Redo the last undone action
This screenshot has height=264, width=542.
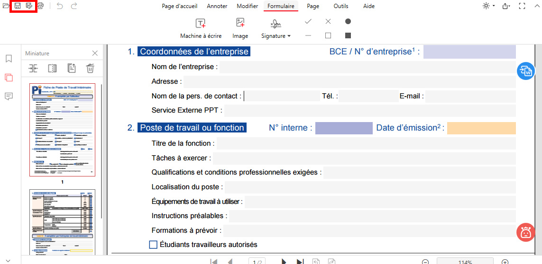click(x=73, y=6)
